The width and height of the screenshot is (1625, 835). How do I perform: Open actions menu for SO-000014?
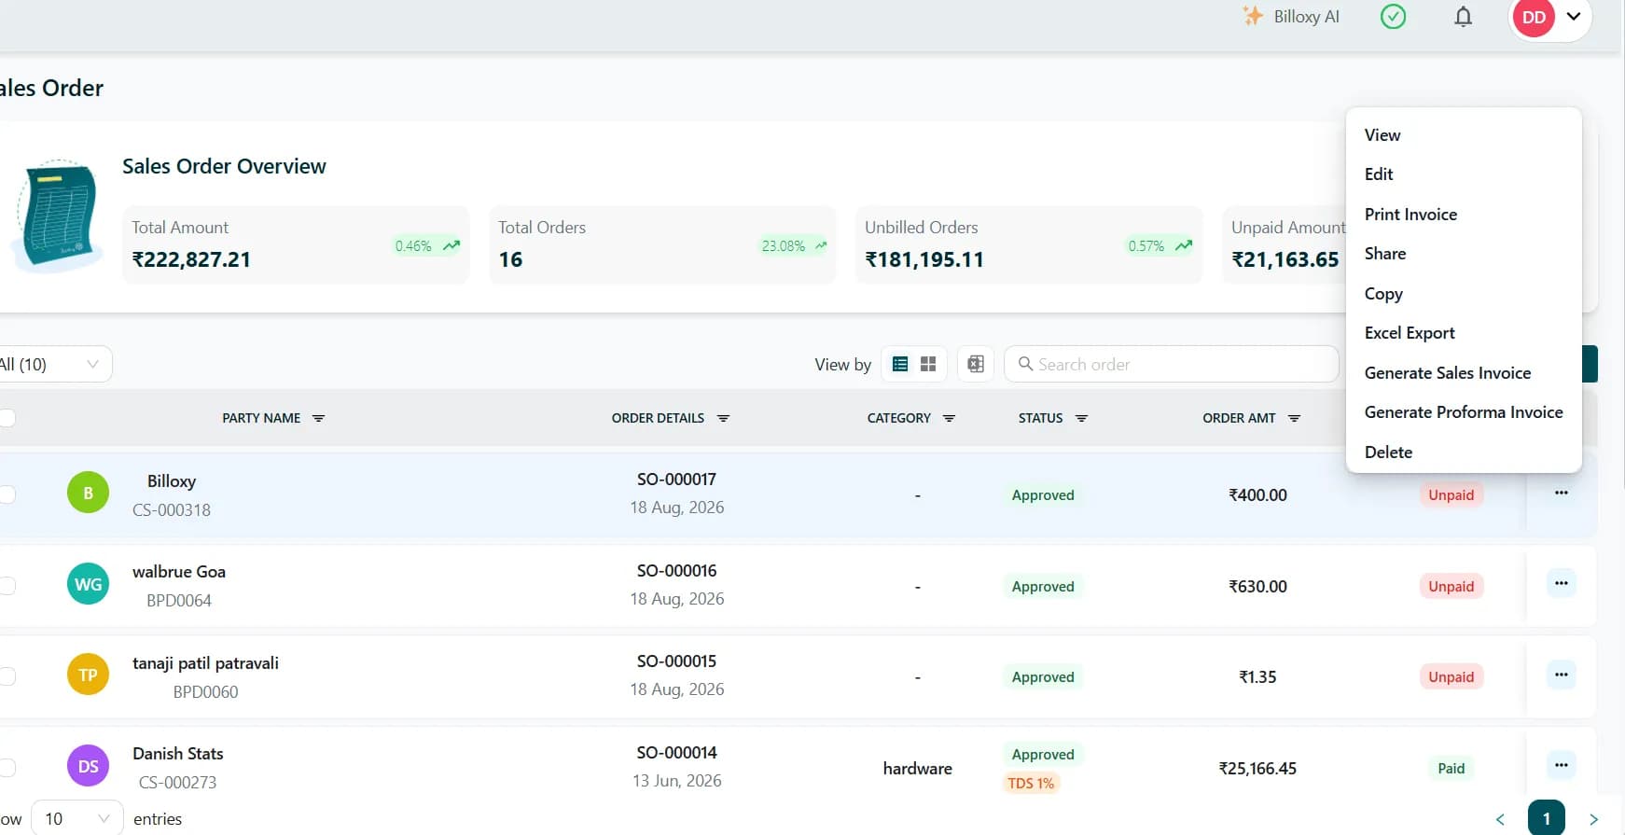1562,765
